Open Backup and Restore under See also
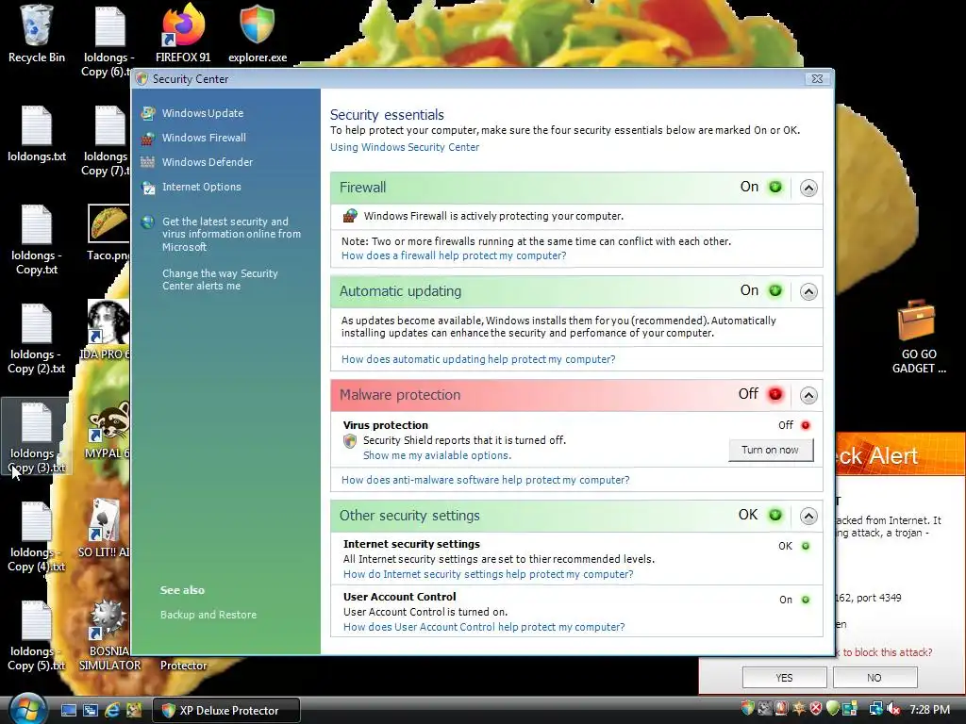966x724 pixels. (x=208, y=615)
